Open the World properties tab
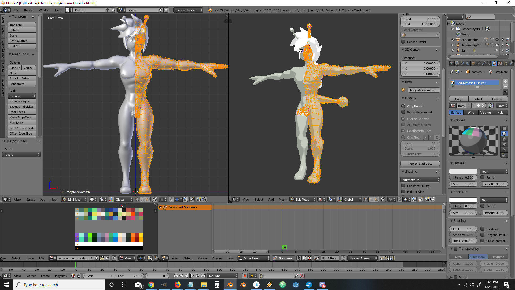The height and width of the screenshot is (290, 515). [x=468, y=63]
